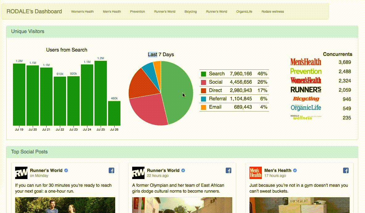Click the green Search legend swatch

[x=203, y=74]
